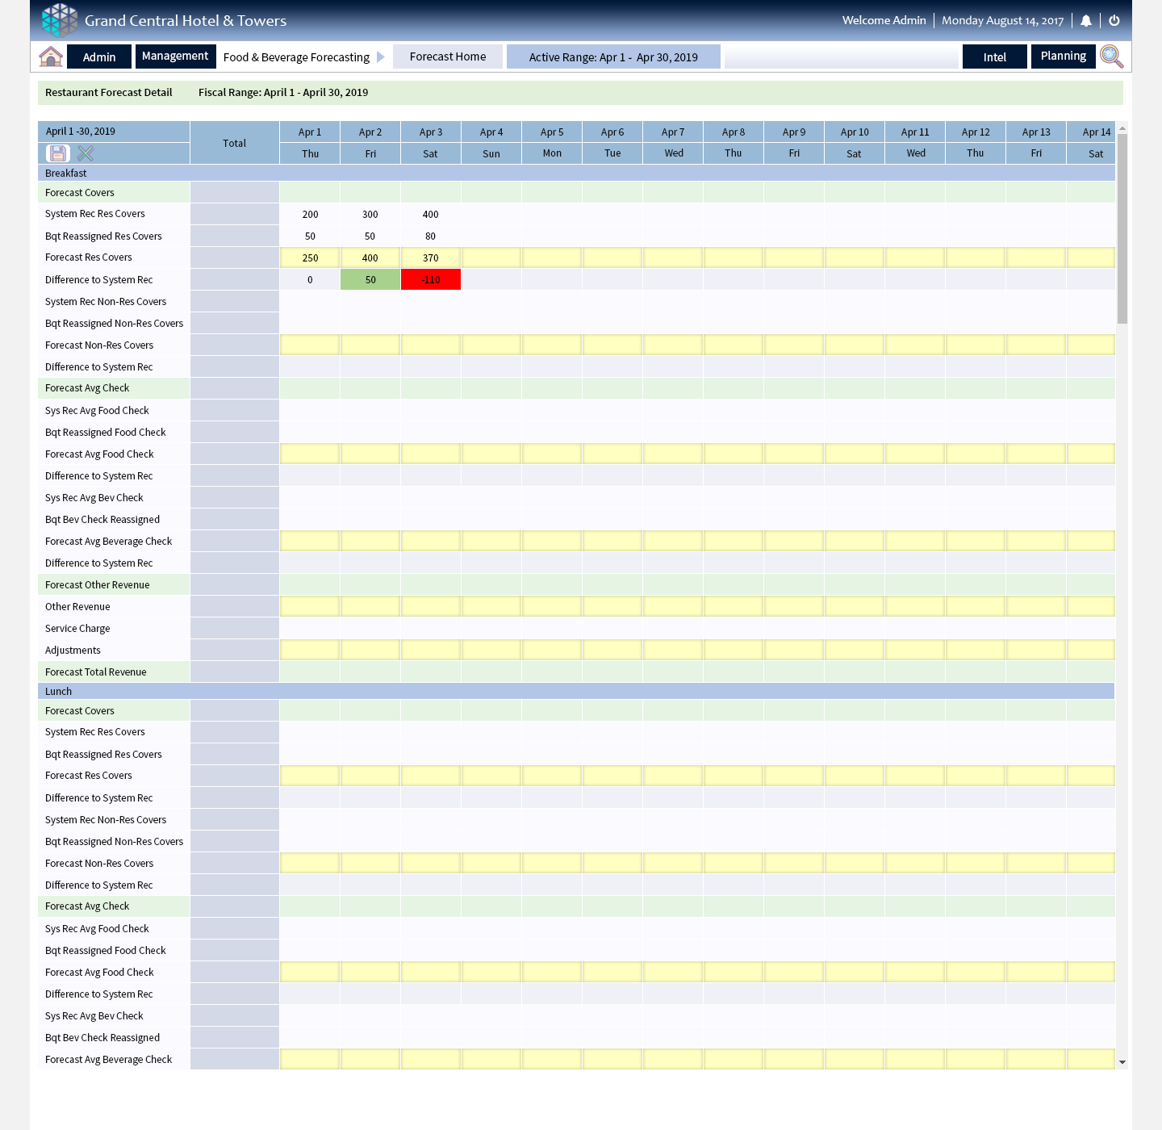This screenshot has width=1162, height=1130.
Task: Edit Forecast Res Covers value for Apr 1
Action: click(x=310, y=258)
